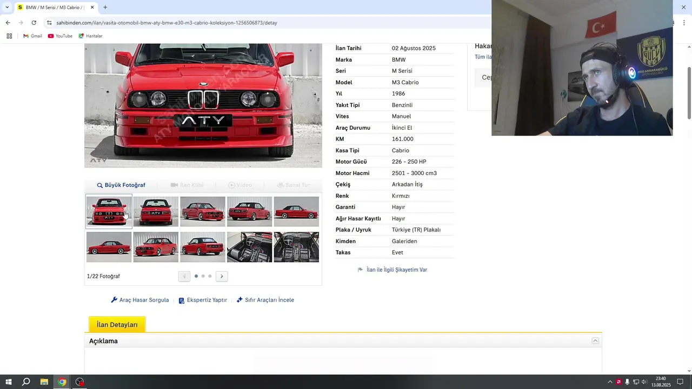This screenshot has height=389, width=692.
Task: Reload the page with the refresh icon
Action: [x=34, y=23]
